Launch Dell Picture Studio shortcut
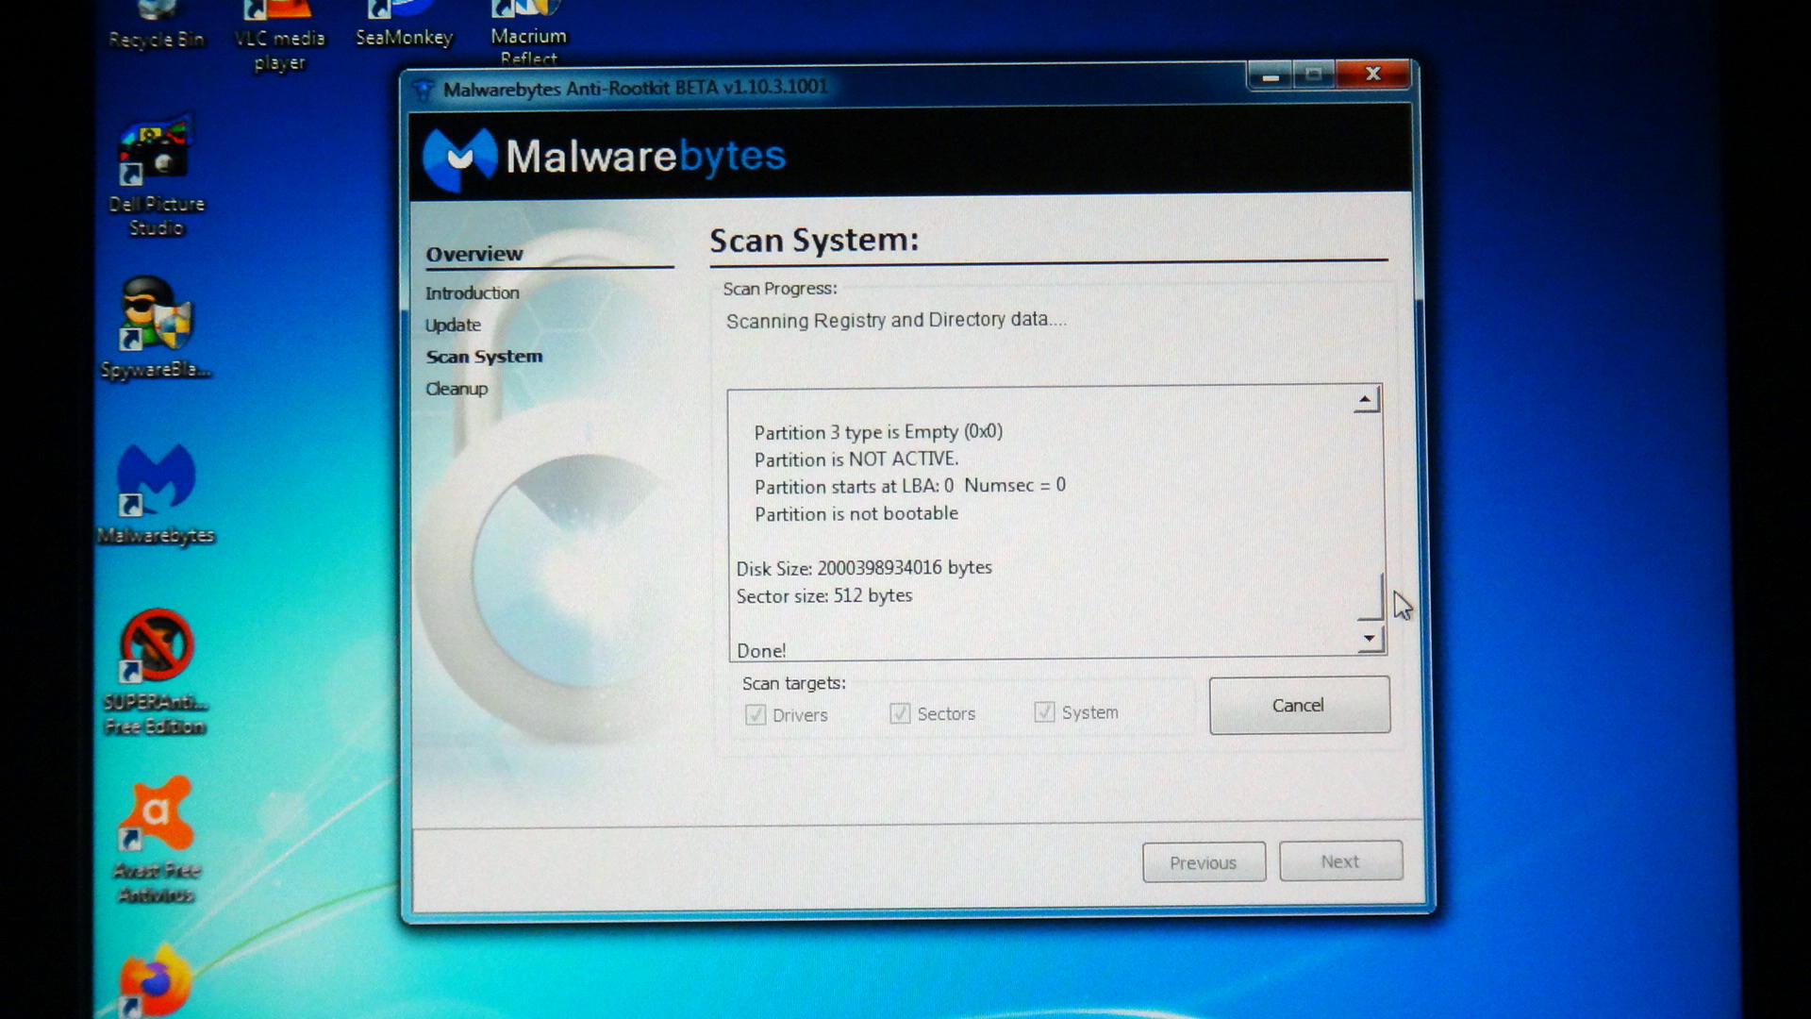This screenshot has width=1811, height=1019. click(x=157, y=177)
